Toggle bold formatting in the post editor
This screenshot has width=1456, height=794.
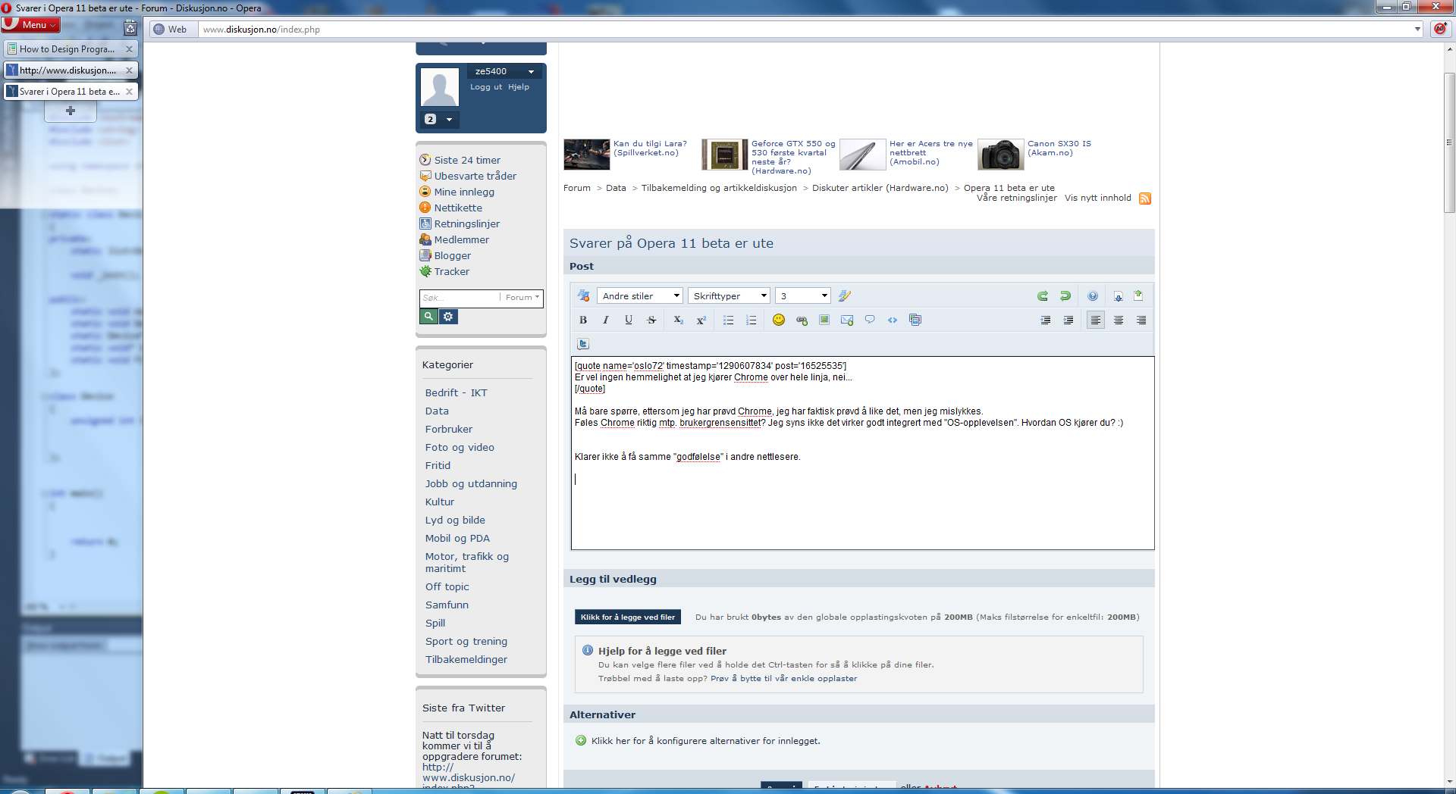pyautogui.click(x=583, y=320)
